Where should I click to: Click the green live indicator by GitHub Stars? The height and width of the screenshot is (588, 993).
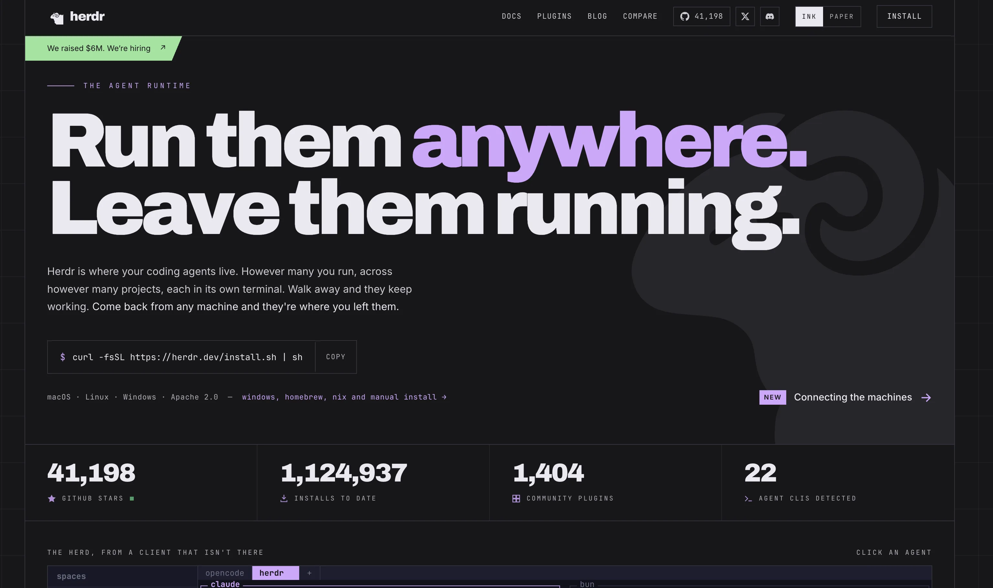click(x=132, y=499)
